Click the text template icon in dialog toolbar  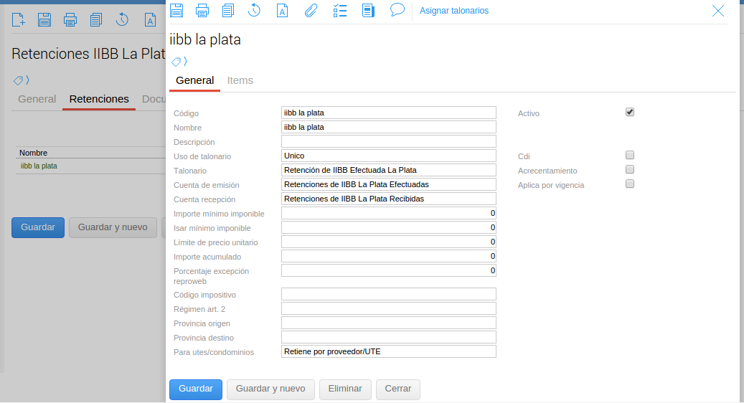click(x=283, y=10)
